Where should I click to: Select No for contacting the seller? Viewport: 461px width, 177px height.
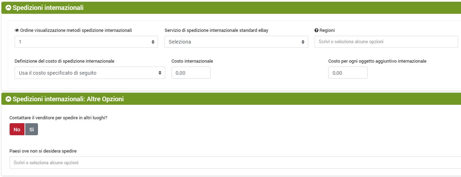pos(17,130)
